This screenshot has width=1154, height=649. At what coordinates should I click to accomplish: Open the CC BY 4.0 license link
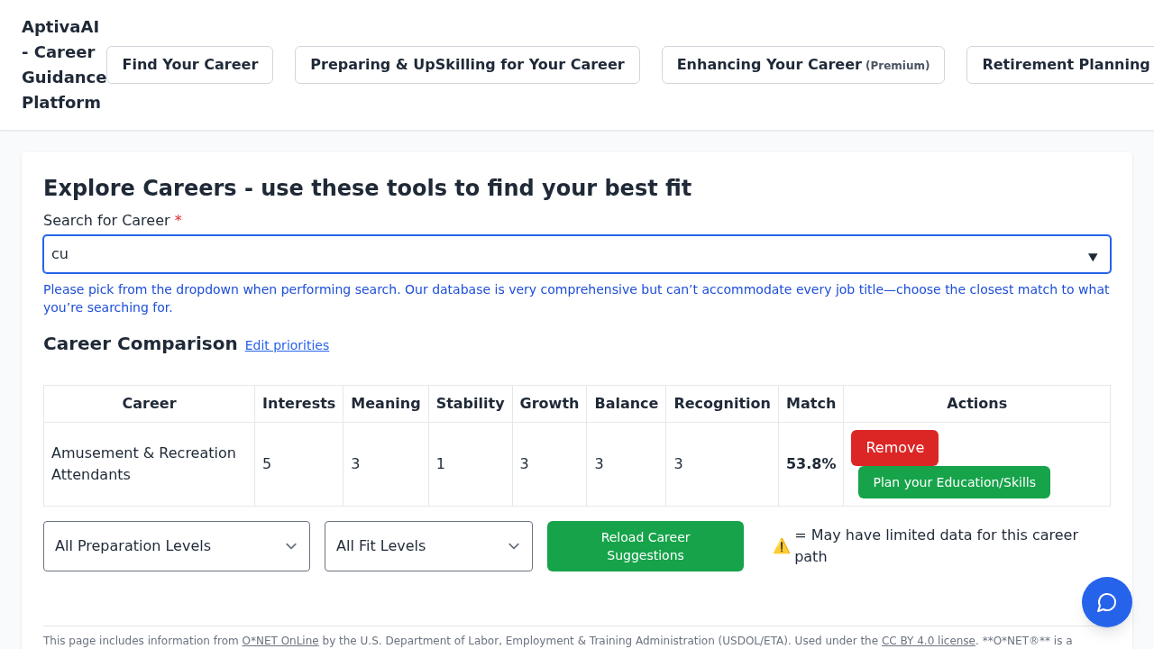(928, 641)
